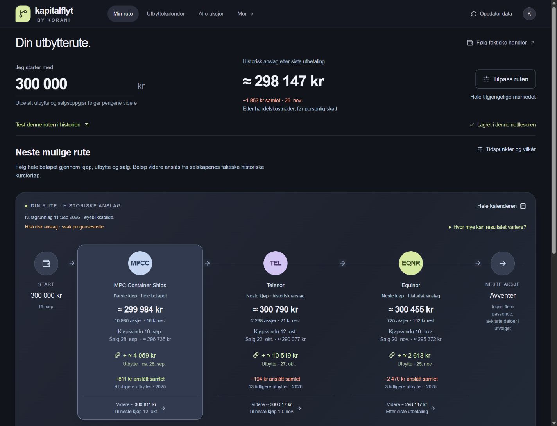
Task: Click the calendar icon beside Hele kalenderen
Action: [x=523, y=206]
